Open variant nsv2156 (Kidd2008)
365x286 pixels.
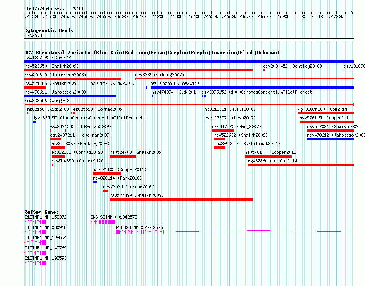[x=49, y=109]
